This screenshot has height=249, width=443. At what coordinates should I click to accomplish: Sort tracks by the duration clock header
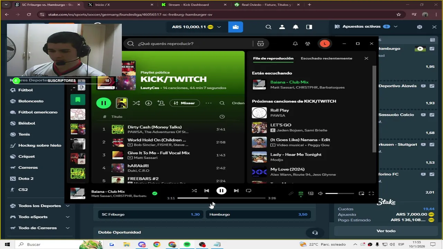click(222, 117)
